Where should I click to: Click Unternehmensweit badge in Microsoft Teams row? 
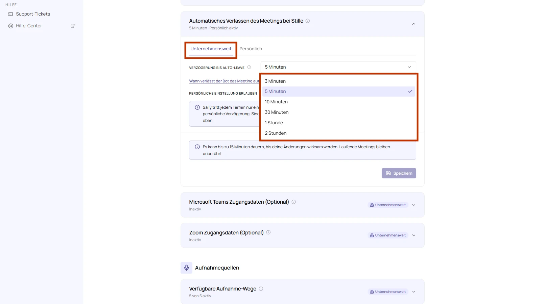(x=388, y=205)
